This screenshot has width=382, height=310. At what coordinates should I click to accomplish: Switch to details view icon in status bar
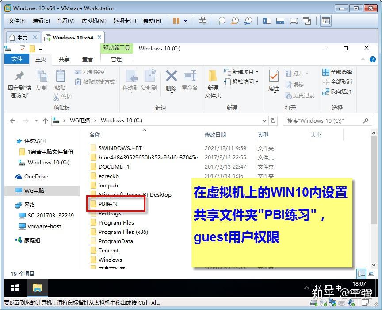click(x=361, y=274)
